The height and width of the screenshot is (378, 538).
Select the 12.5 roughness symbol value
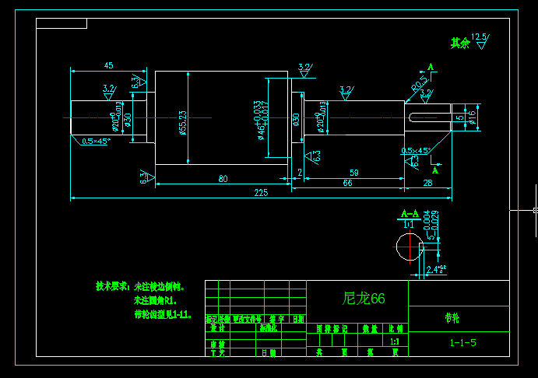479,37
